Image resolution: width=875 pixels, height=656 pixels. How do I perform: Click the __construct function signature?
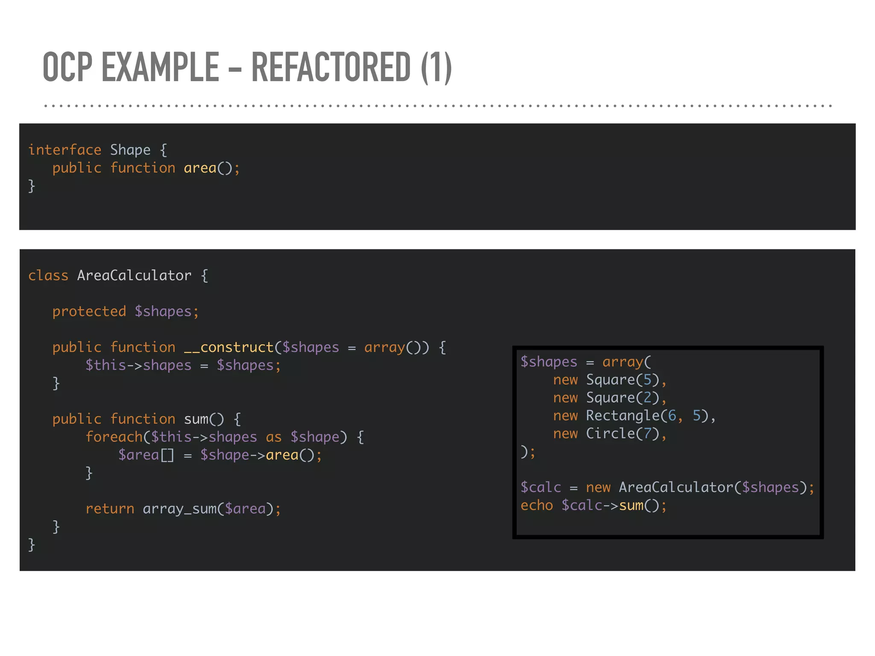[x=249, y=347]
